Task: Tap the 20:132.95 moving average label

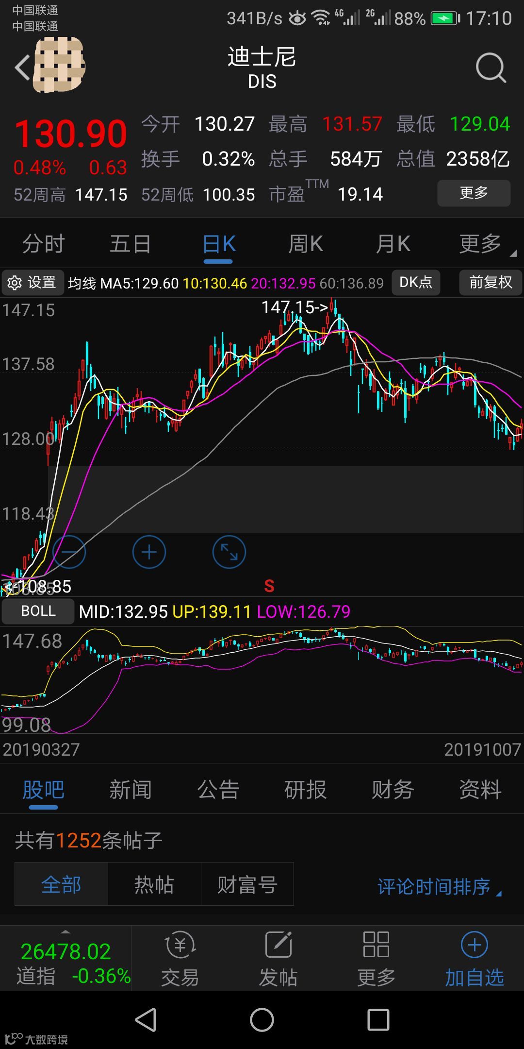Action: tap(283, 283)
